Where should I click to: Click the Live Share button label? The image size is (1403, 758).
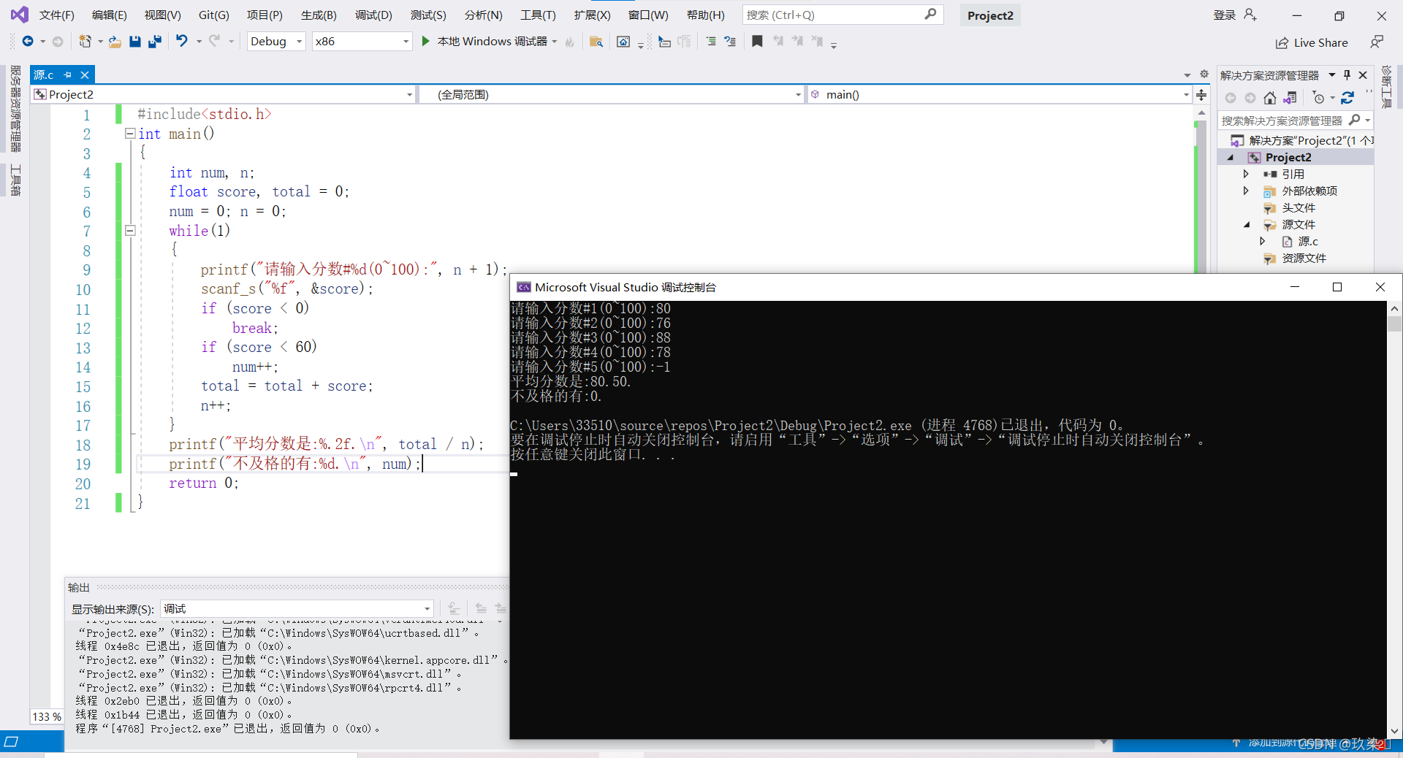tap(1320, 43)
